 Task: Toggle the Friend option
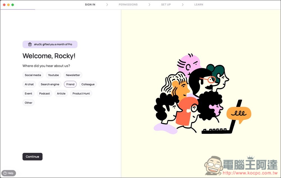(x=70, y=84)
